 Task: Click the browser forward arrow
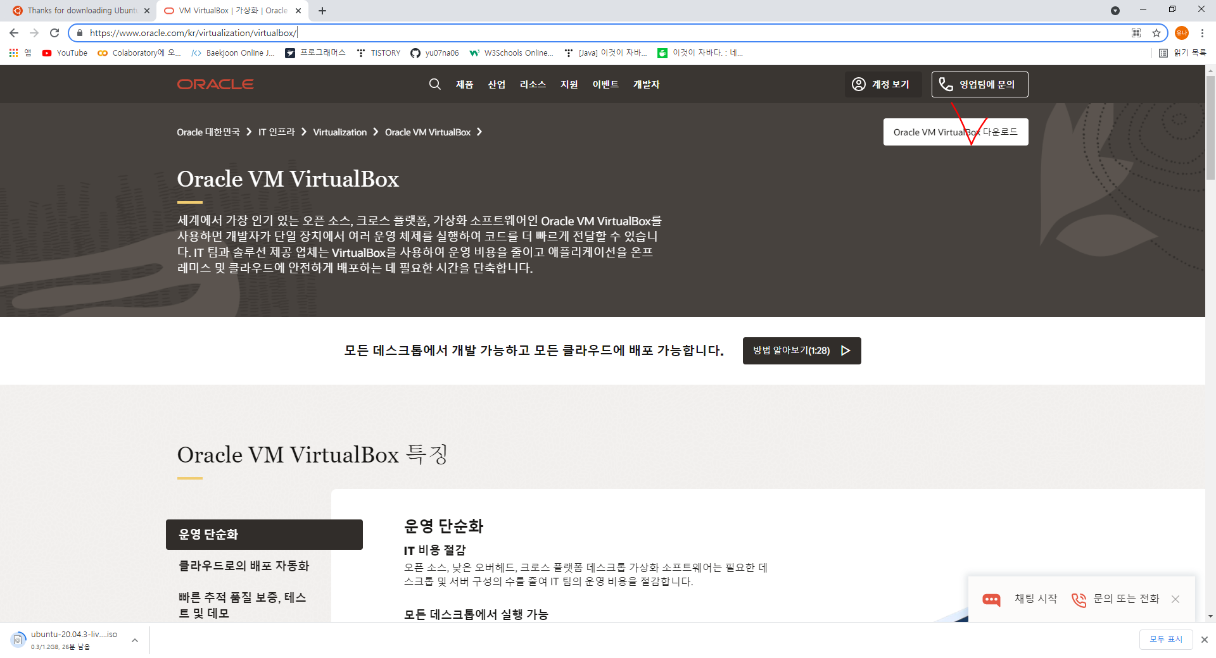[34, 33]
